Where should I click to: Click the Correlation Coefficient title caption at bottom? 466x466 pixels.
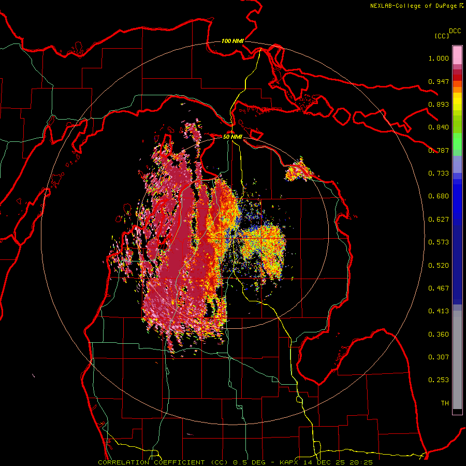click(x=235, y=462)
